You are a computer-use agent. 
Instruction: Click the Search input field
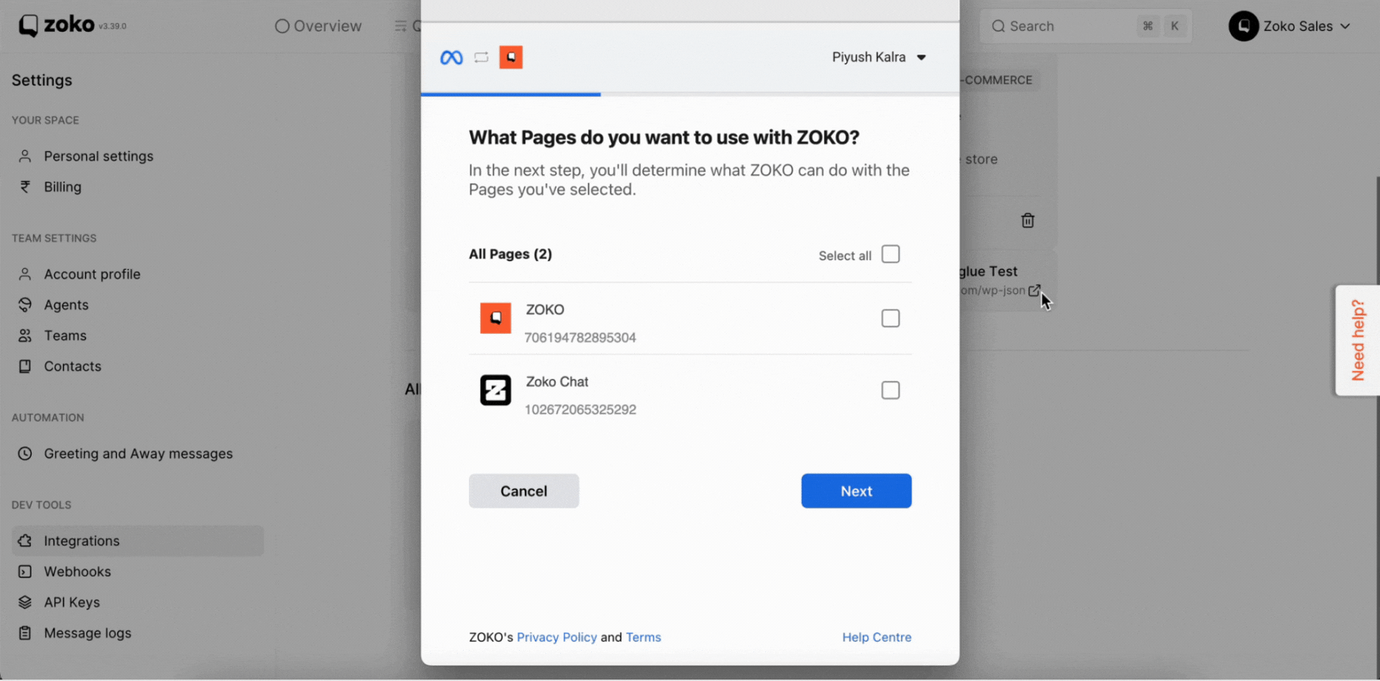tap(1085, 27)
